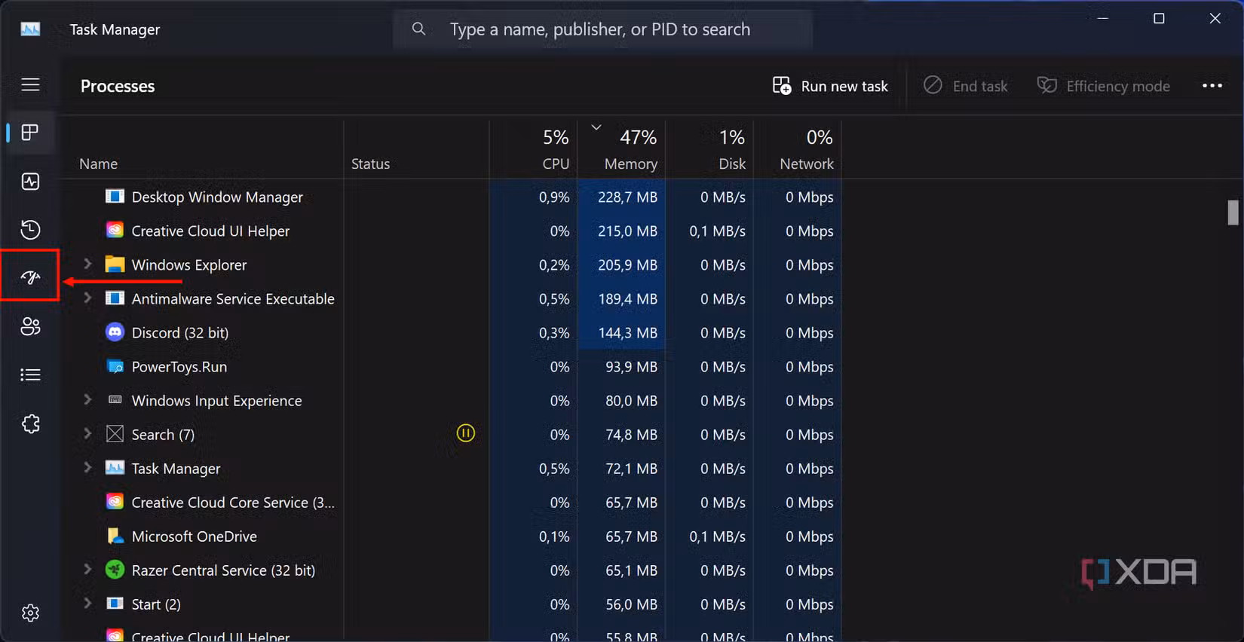Open the three-dot more options menu
The width and height of the screenshot is (1244, 642).
coord(1212,86)
